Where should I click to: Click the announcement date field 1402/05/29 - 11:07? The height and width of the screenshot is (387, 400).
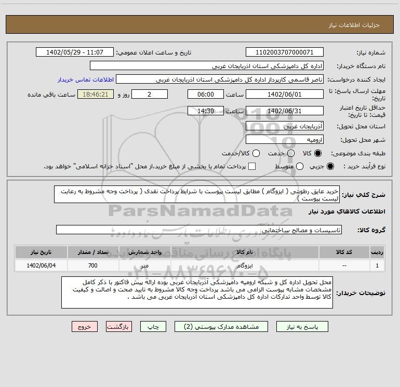(x=75, y=52)
